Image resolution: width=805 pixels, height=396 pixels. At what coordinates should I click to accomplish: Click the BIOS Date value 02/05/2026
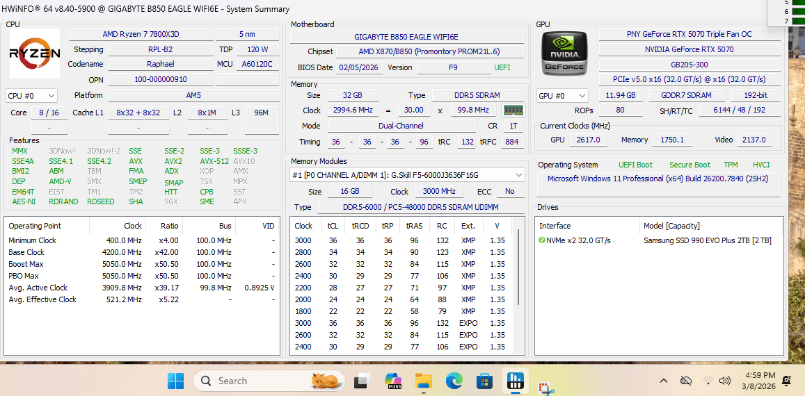[360, 67]
